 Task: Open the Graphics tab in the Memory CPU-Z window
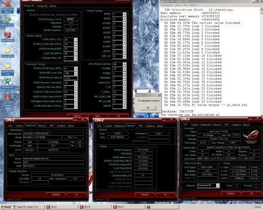click(x=150, y=126)
